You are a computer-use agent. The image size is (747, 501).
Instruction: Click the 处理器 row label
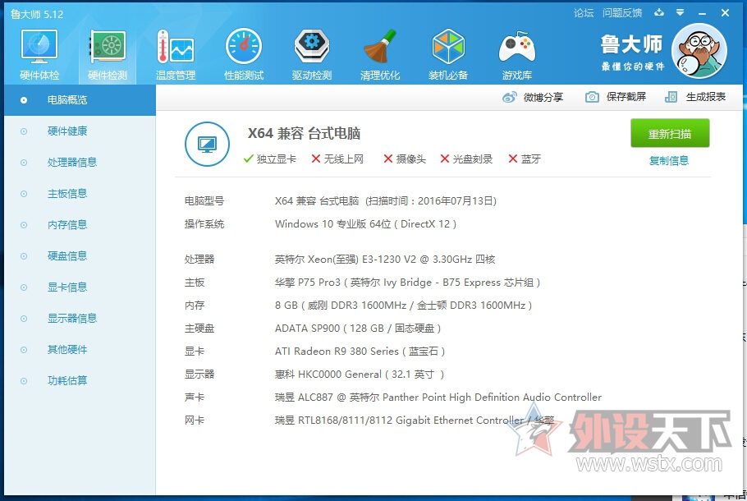click(199, 260)
